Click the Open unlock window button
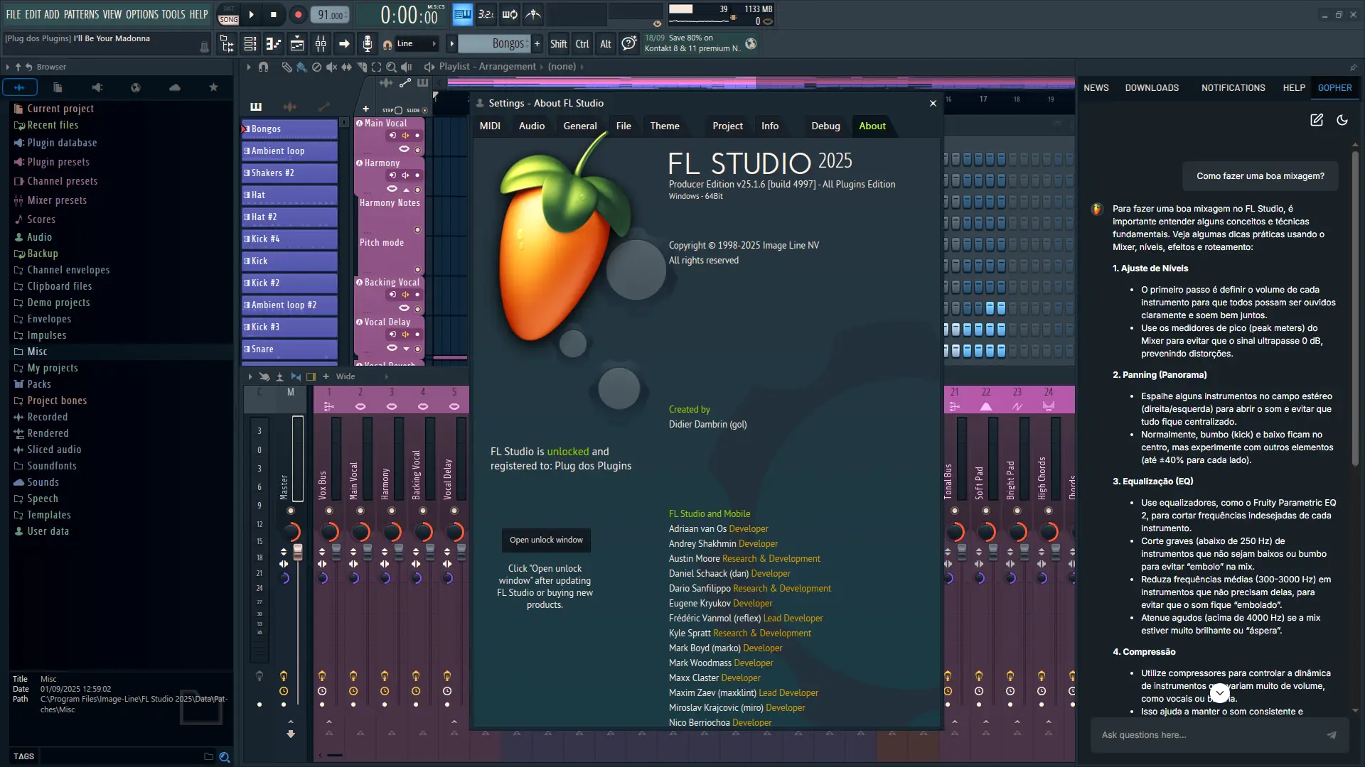Viewport: 1365px width, 767px height. pos(545,540)
